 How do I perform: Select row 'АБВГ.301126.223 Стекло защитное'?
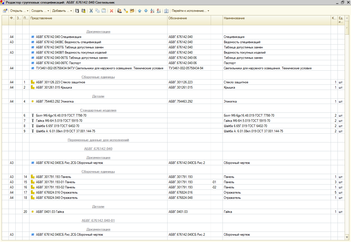pyautogui.click(x=61, y=82)
